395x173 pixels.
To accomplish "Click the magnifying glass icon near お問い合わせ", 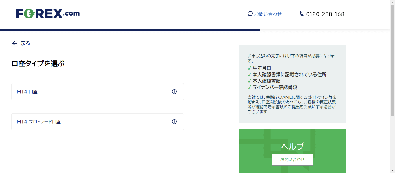I will click(250, 14).
